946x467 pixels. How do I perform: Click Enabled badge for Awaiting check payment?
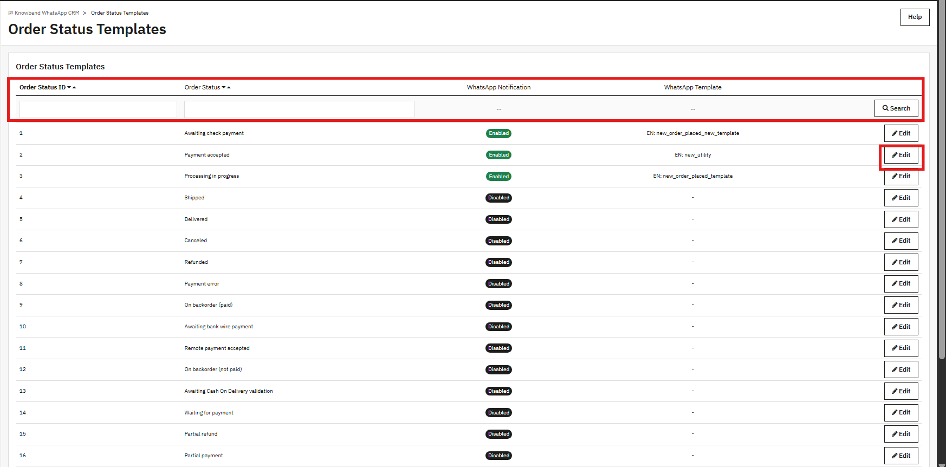coord(498,133)
